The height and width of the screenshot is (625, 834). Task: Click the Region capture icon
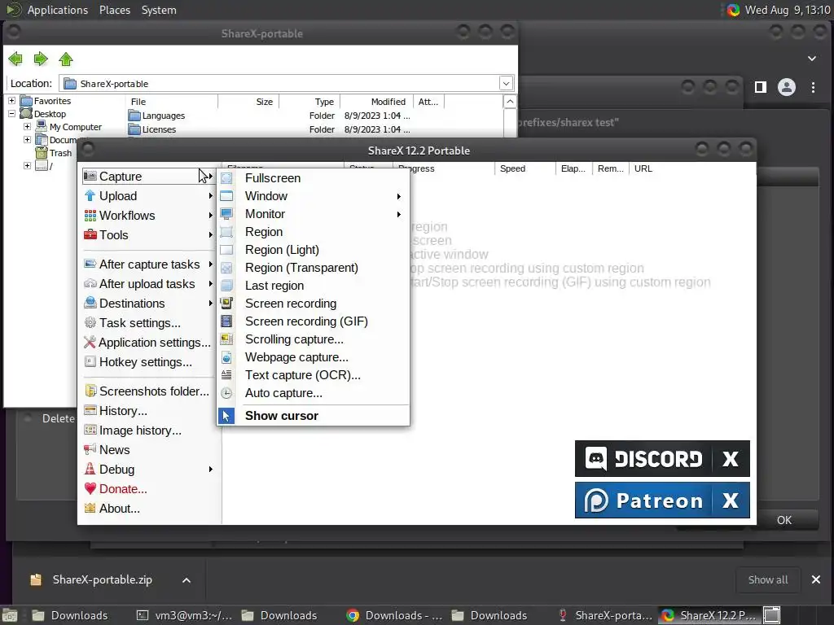point(226,232)
